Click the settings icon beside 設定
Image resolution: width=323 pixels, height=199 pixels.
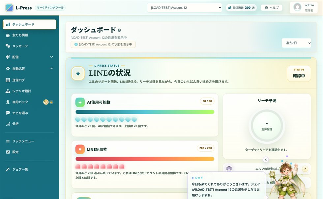[x=8, y=152]
